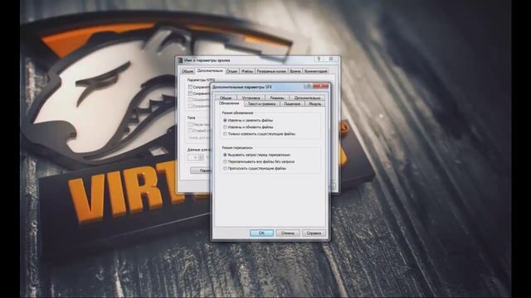The width and height of the screenshot is (531, 298).
Task: Toggle 'Старый ст...' checkbox in archive window
Action: 190,131
